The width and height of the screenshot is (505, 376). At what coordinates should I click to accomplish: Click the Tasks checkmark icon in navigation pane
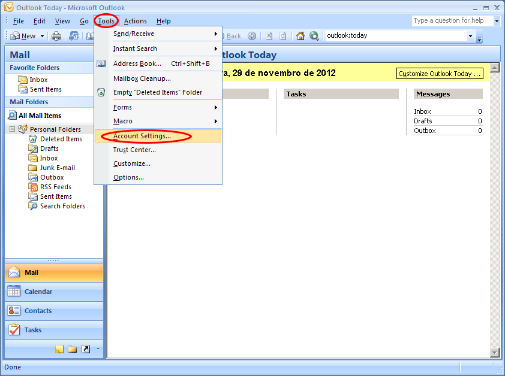point(14,330)
